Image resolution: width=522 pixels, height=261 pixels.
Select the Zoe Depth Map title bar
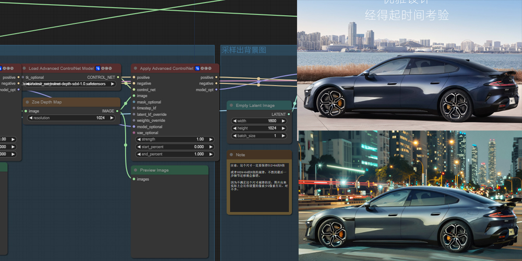point(71,102)
